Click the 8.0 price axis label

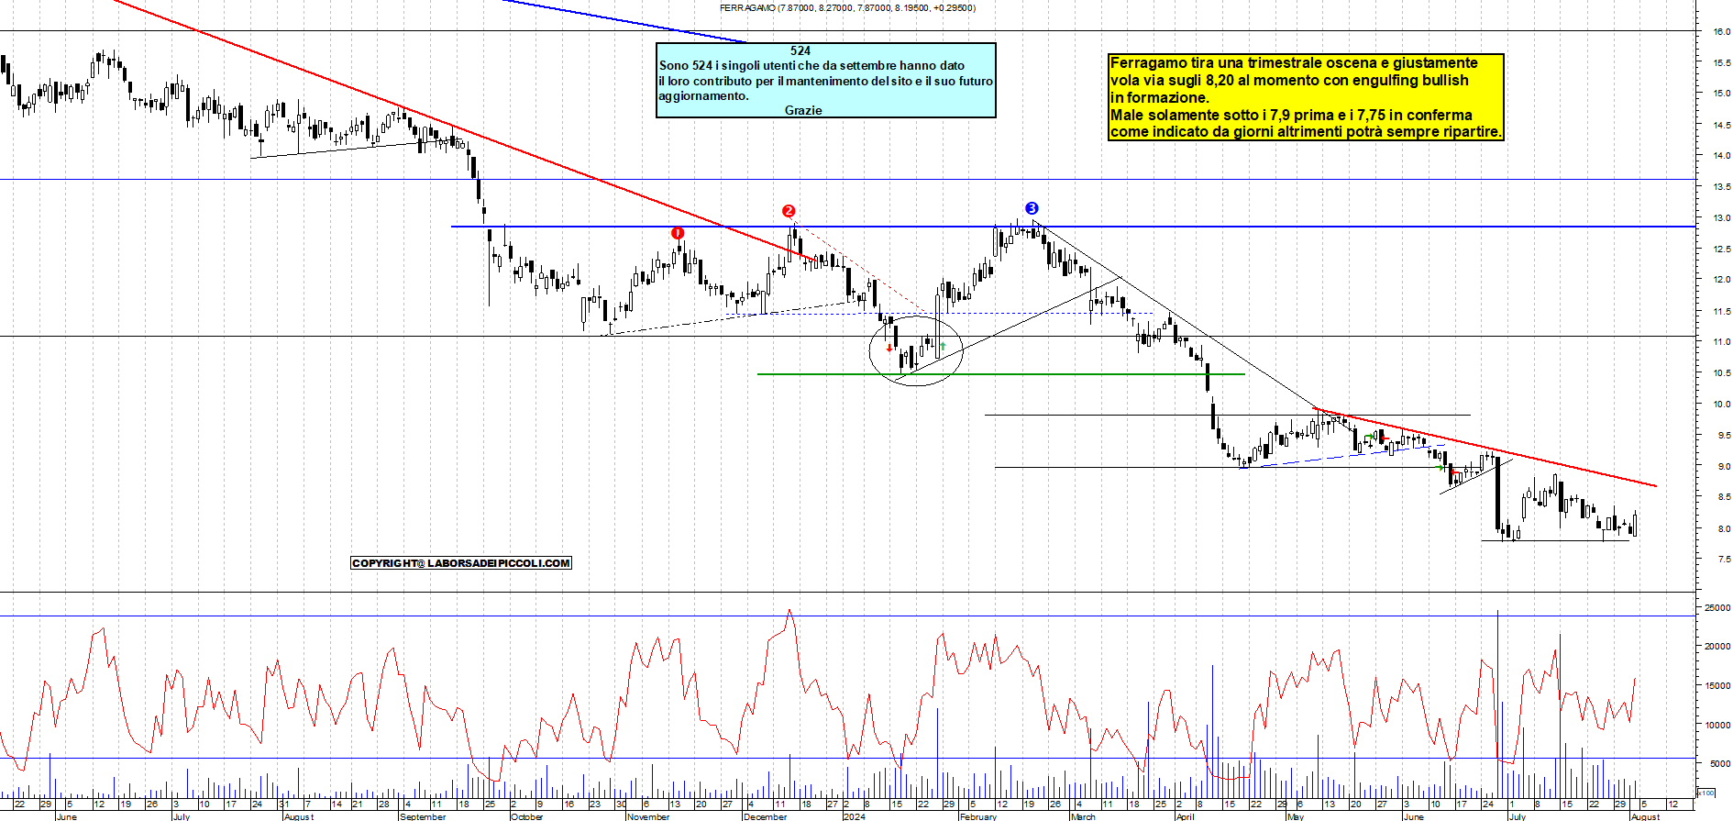1723,529
